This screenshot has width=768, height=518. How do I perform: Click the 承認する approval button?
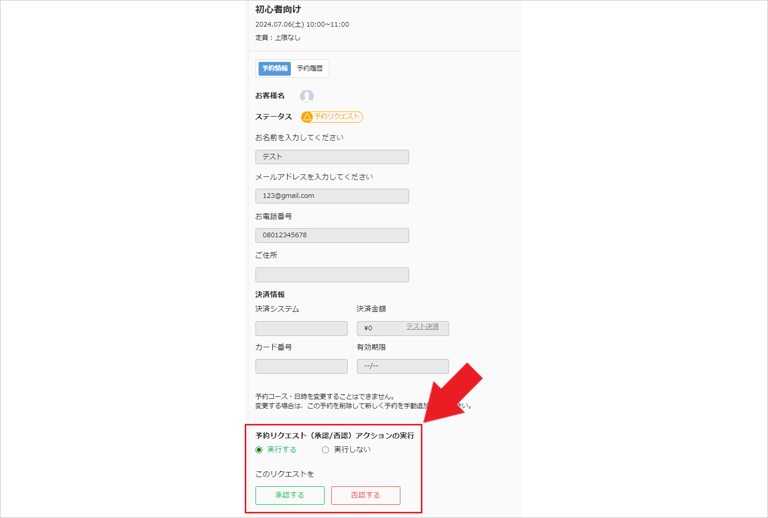point(290,495)
